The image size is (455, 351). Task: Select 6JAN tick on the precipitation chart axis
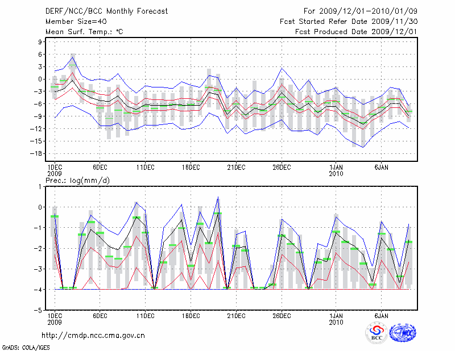[382, 315]
